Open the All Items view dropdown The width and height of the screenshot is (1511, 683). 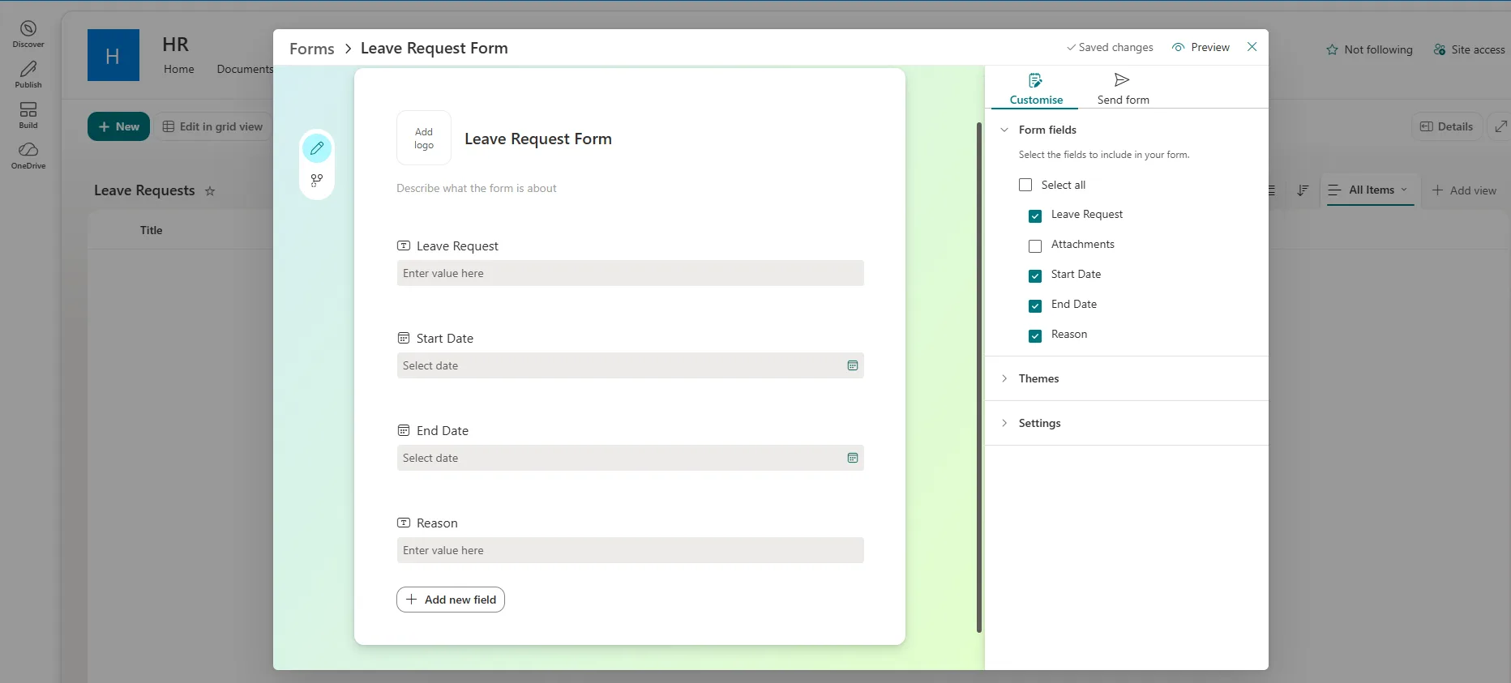click(1371, 190)
